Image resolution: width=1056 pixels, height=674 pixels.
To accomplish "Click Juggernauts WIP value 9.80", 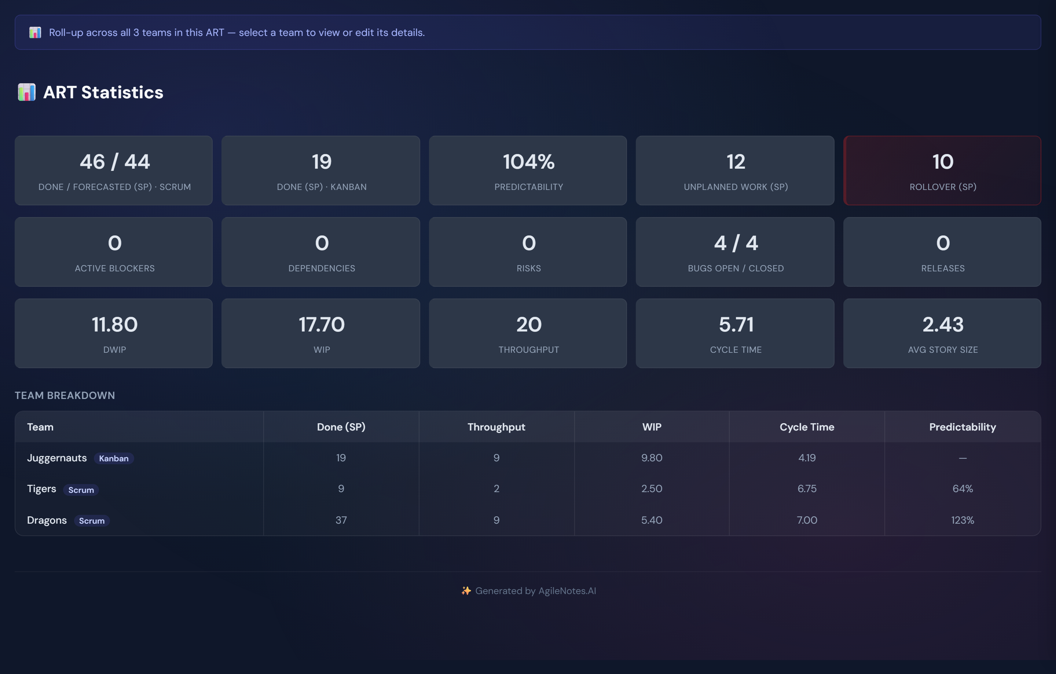I will coord(652,458).
